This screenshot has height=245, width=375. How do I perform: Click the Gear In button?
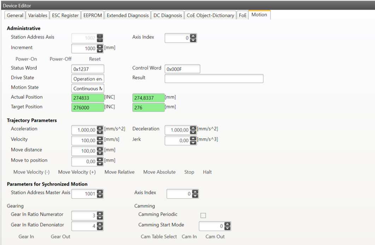click(26, 237)
